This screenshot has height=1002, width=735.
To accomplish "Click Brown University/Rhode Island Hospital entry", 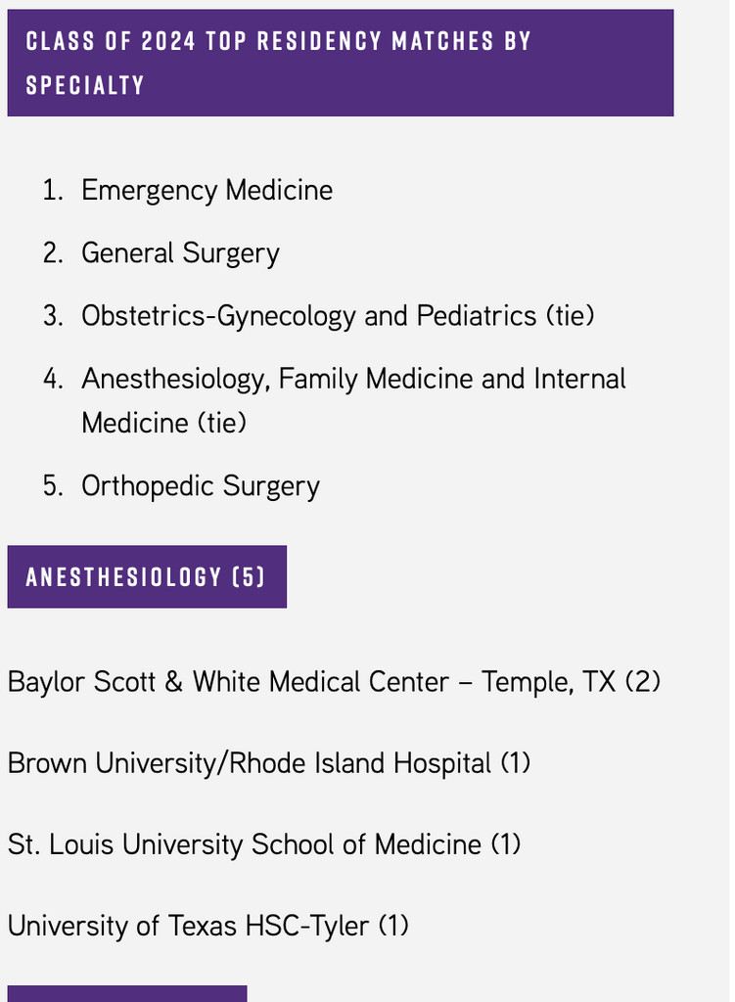I will [269, 763].
